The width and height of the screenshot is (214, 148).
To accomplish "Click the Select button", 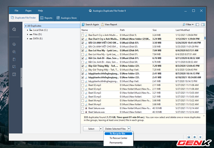I will [91, 129].
